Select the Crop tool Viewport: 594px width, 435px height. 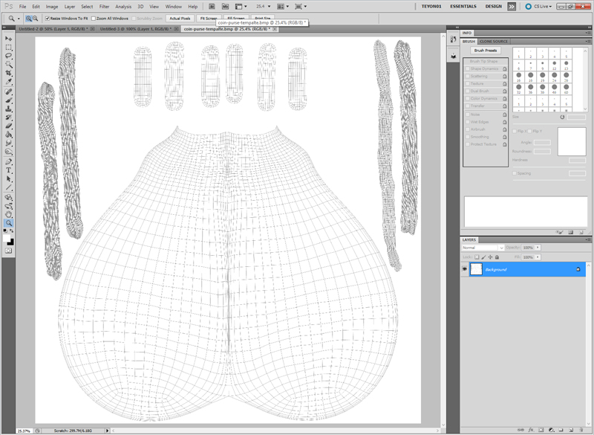click(x=9, y=74)
